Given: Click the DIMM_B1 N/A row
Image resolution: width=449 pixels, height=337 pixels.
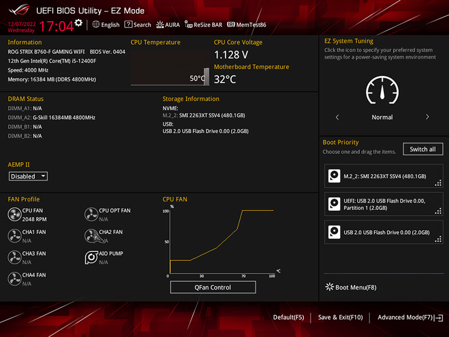Looking at the screenshot, I should click(25, 126).
